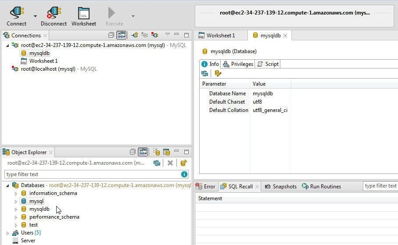
Task: Select the root@localhost (mysql) connection
Action: (48, 69)
